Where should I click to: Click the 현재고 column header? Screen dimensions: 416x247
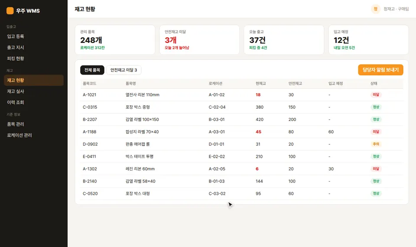coord(260,83)
